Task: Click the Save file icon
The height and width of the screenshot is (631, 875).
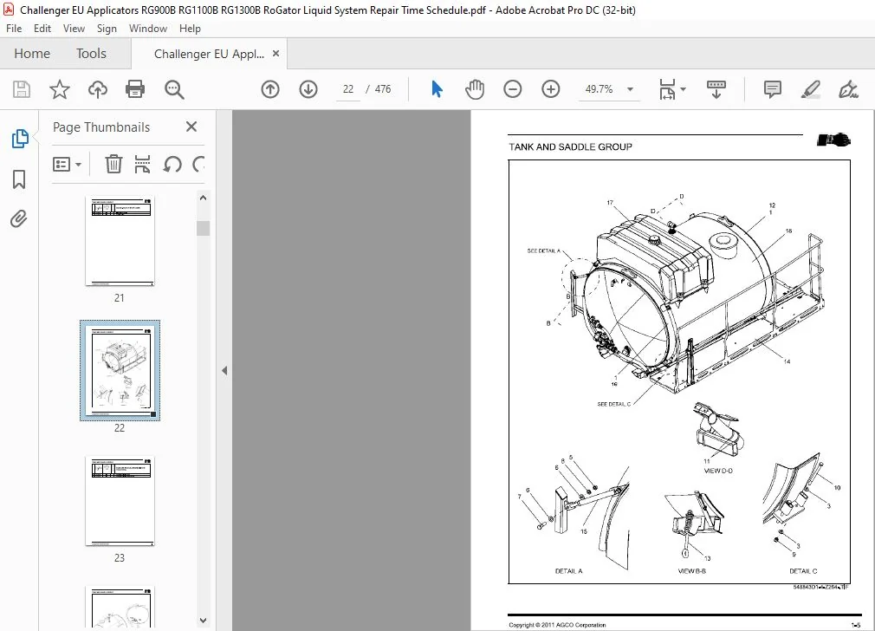Action: (22, 89)
